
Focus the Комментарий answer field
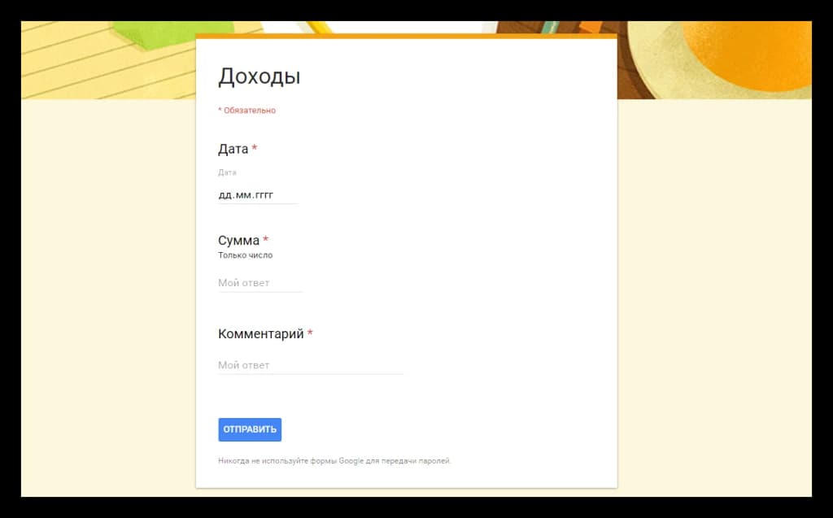(310, 365)
